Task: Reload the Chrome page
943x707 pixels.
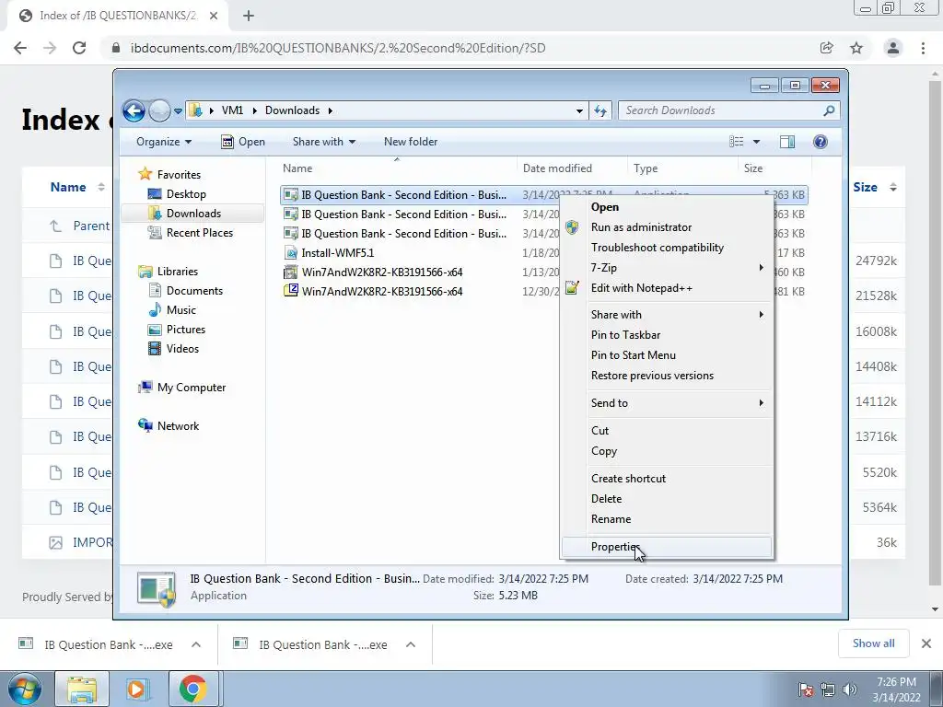Action: coord(79,48)
